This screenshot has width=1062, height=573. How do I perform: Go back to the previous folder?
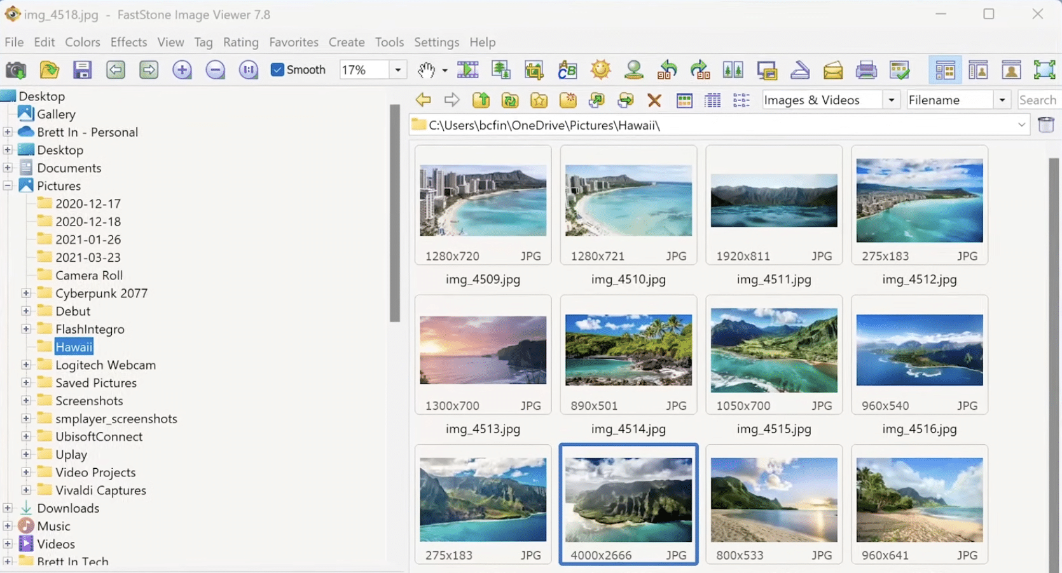[x=423, y=100]
